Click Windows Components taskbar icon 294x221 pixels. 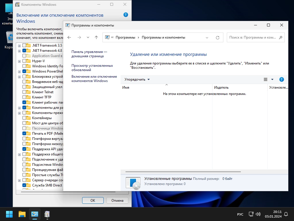point(47,214)
